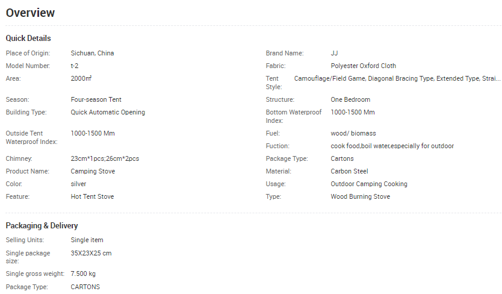Click the Polyester Oxford Cloth fabric value
The image size is (502, 294).
click(x=363, y=66)
